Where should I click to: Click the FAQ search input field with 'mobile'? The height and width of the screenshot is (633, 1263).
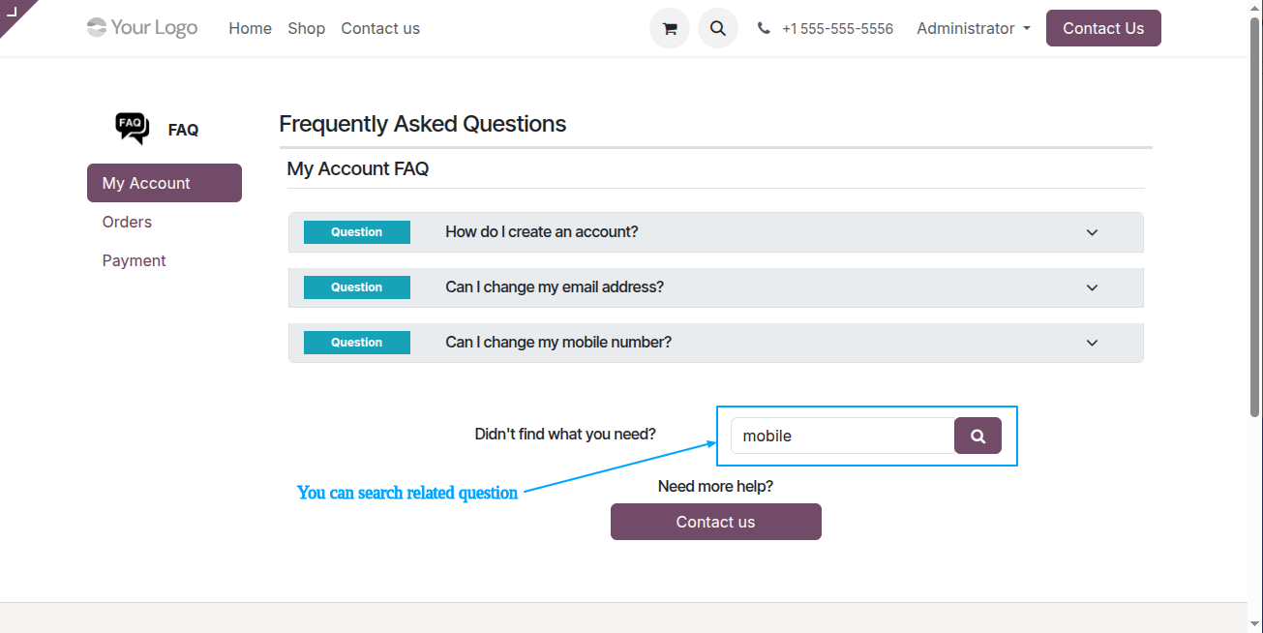coord(842,436)
